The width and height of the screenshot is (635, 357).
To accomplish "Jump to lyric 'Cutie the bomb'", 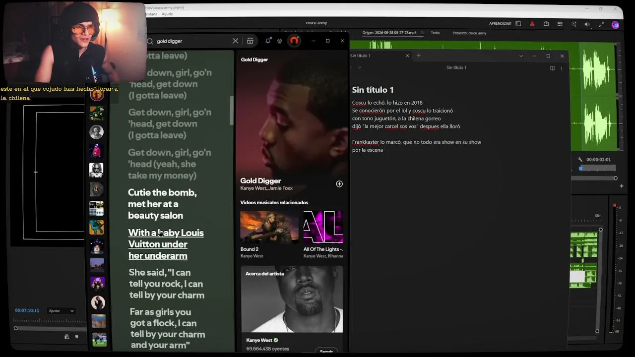I will coord(162,204).
